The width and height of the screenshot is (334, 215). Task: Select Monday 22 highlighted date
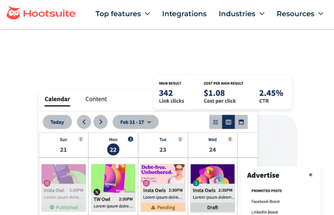coord(113,150)
